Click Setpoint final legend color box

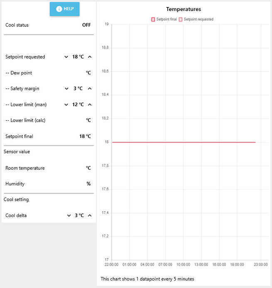click(153, 20)
